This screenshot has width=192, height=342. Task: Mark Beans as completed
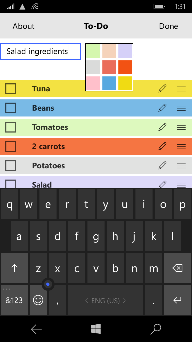click(11, 108)
